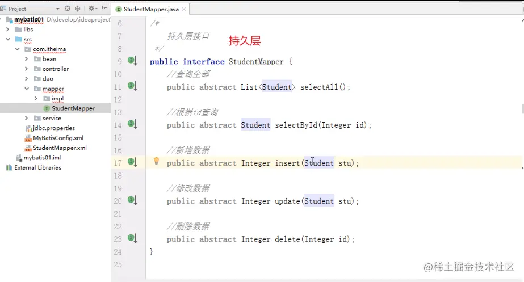Collapse the src folder

(8, 39)
